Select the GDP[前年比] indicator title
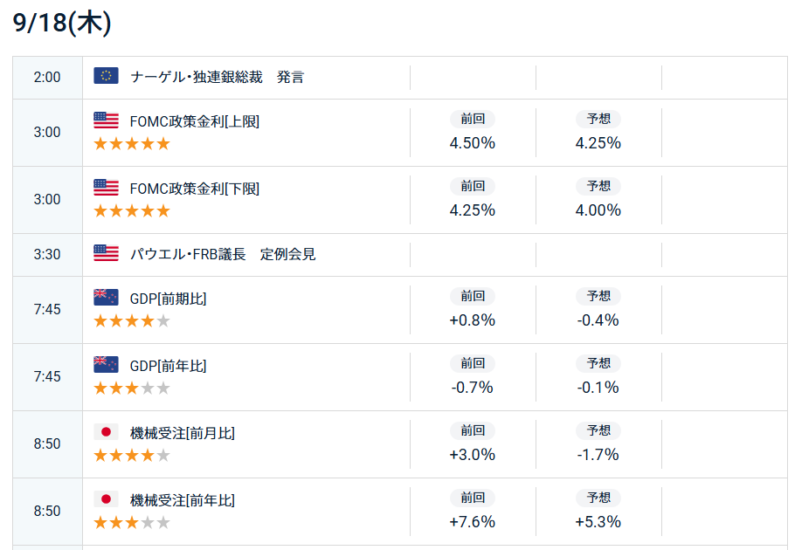795x550 pixels. [x=169, y=366]
